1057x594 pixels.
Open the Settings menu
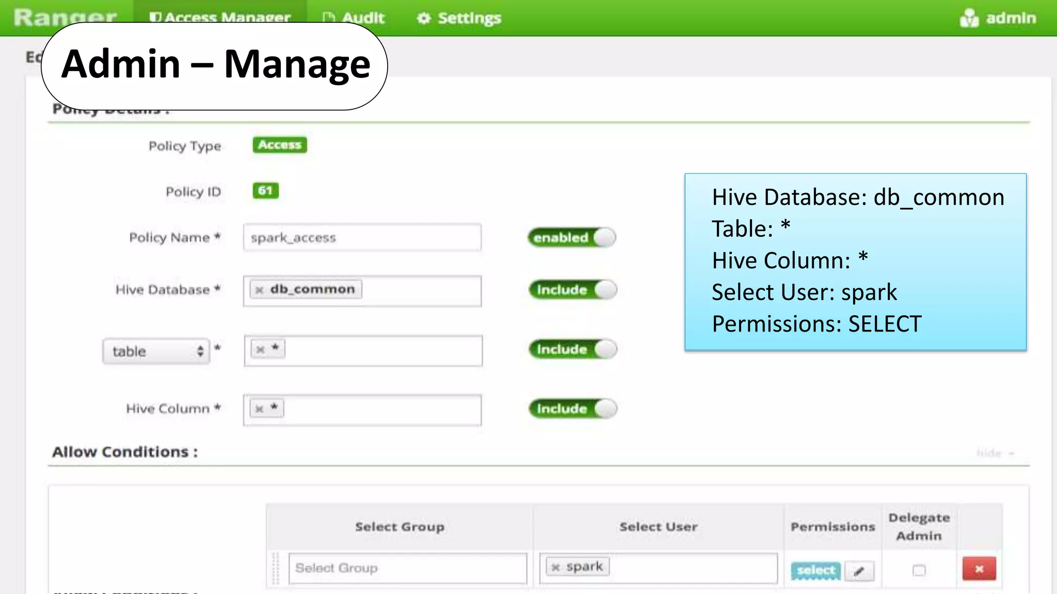[459, 18]
